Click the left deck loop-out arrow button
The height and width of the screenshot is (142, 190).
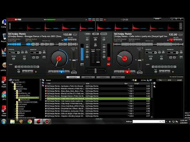[x=38, y=67]
